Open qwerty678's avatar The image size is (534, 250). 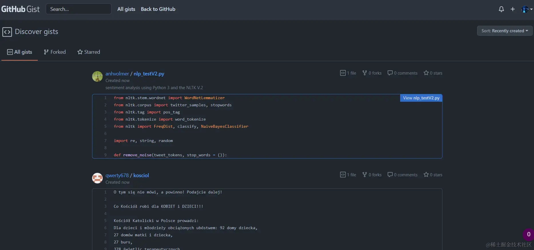click(97, 178)
